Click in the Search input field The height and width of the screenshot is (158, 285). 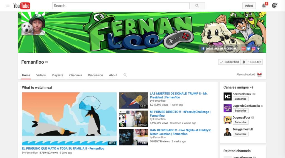tap(121, 6)
